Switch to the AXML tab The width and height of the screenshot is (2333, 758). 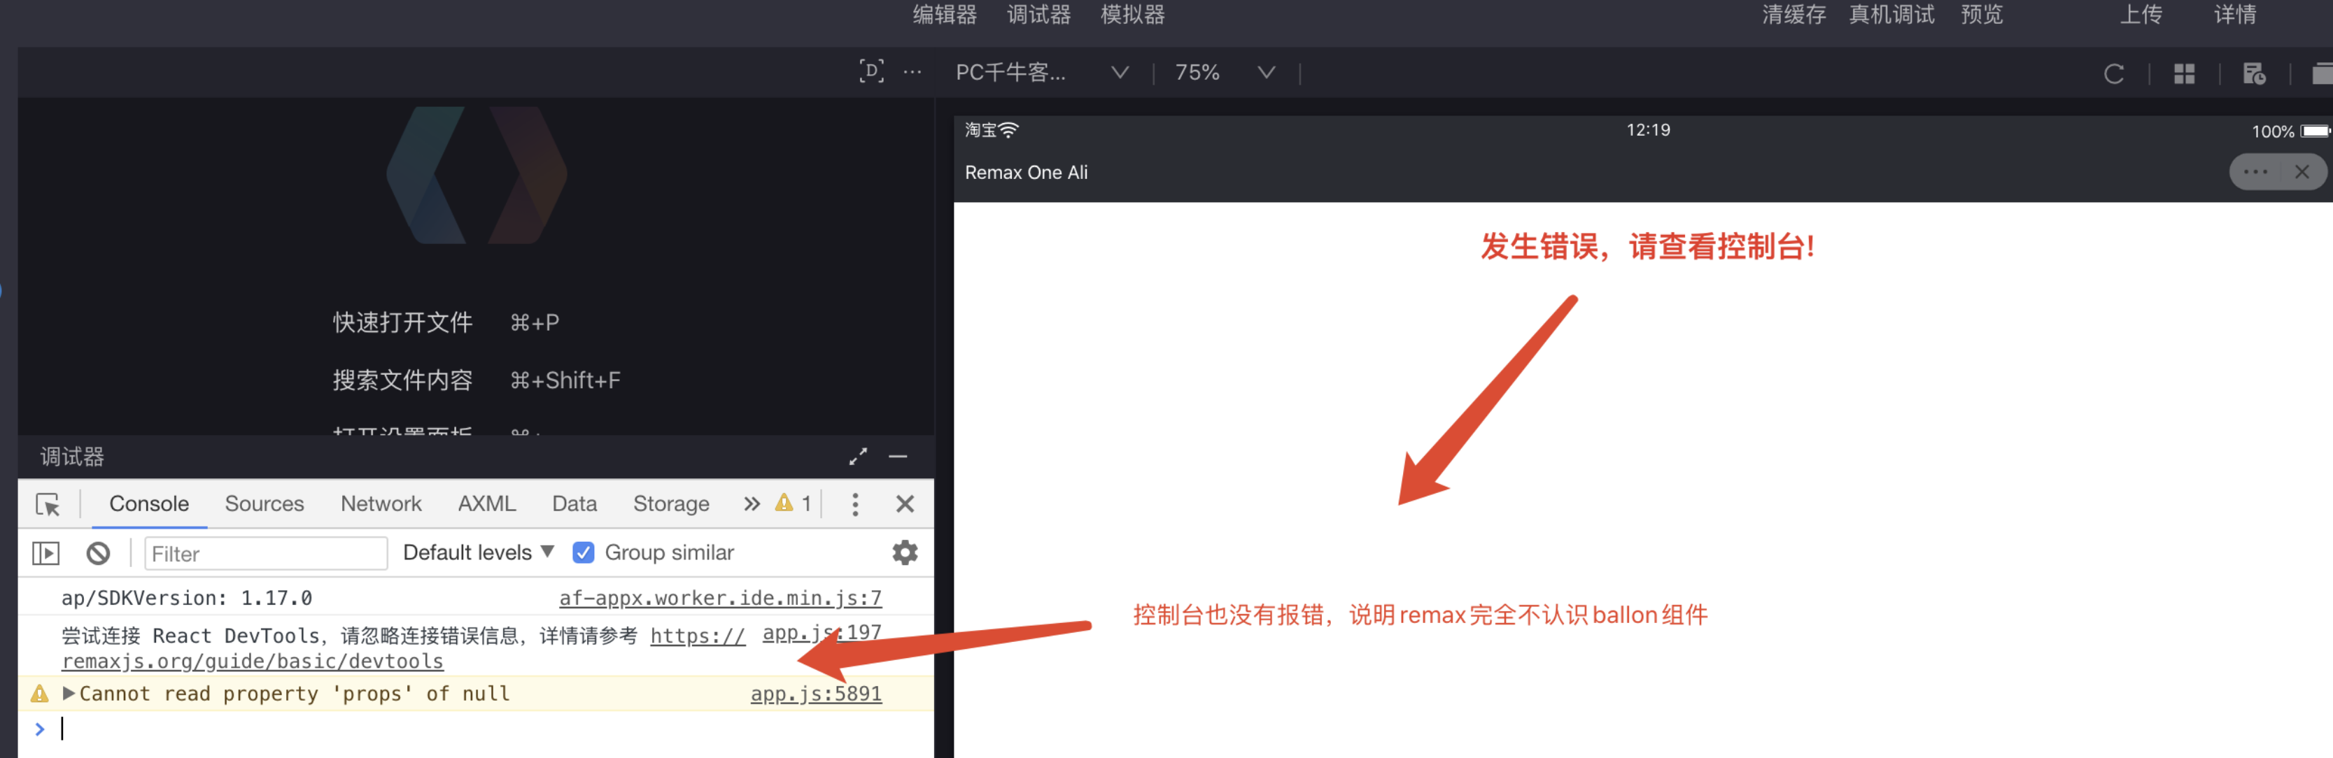(486, 504)
